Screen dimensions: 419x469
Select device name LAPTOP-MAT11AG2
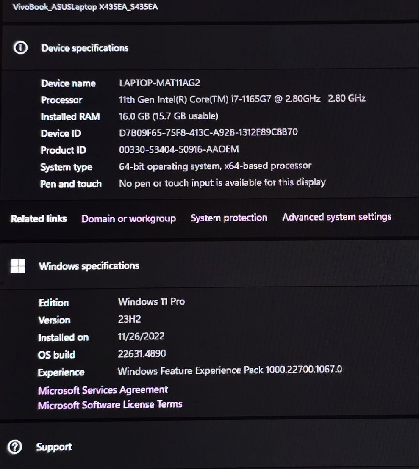pos(160,83)
